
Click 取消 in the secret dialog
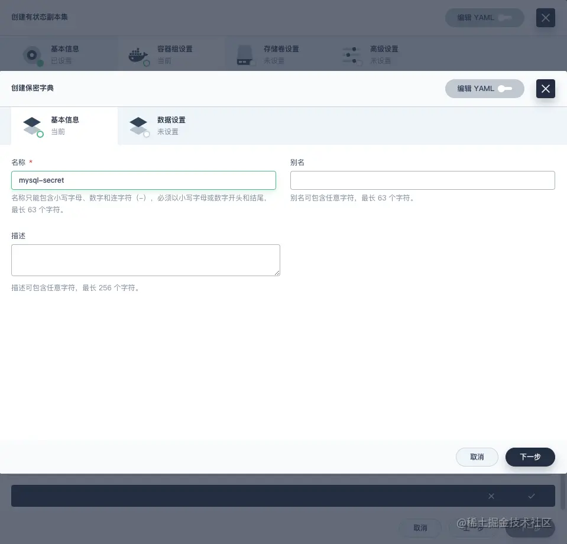coord(477,457)
